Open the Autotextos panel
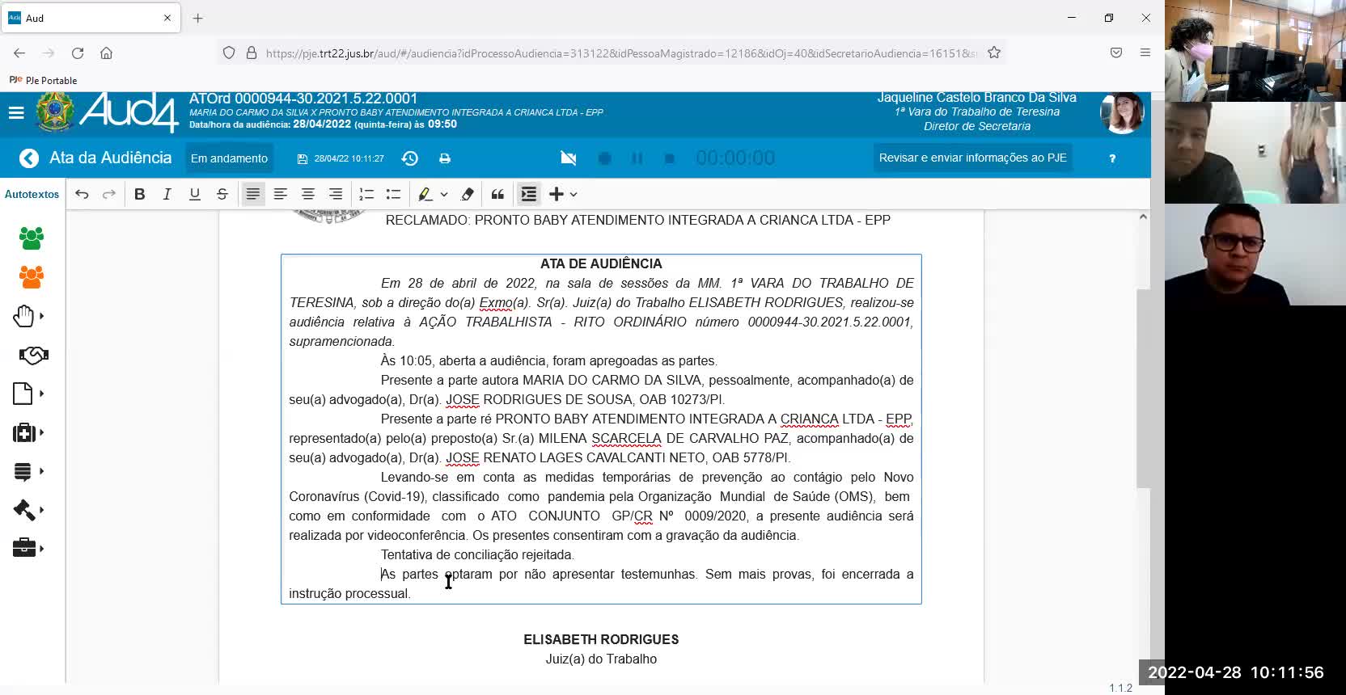Screen dimensions: 1346x695 [32, 194]
